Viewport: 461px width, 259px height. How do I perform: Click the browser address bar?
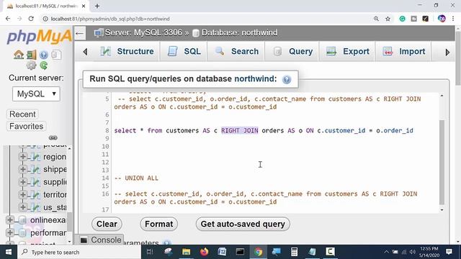point(206,19)
